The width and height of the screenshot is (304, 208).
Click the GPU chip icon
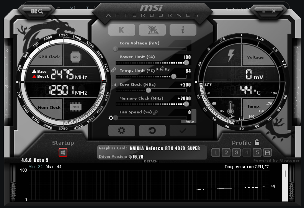point(75,57)
